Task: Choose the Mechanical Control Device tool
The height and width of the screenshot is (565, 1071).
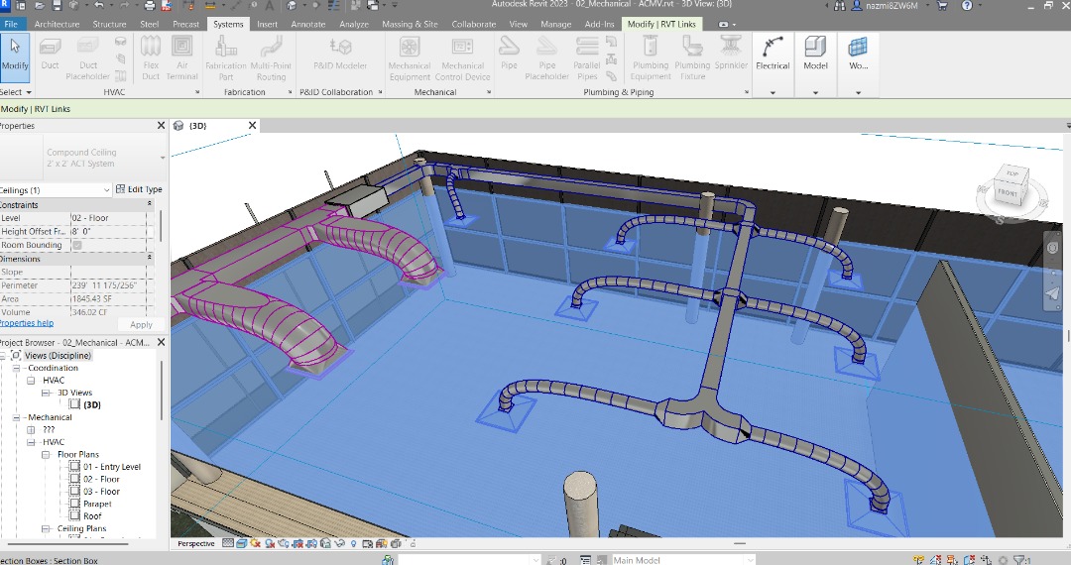Action: click(x=462, y=58)
